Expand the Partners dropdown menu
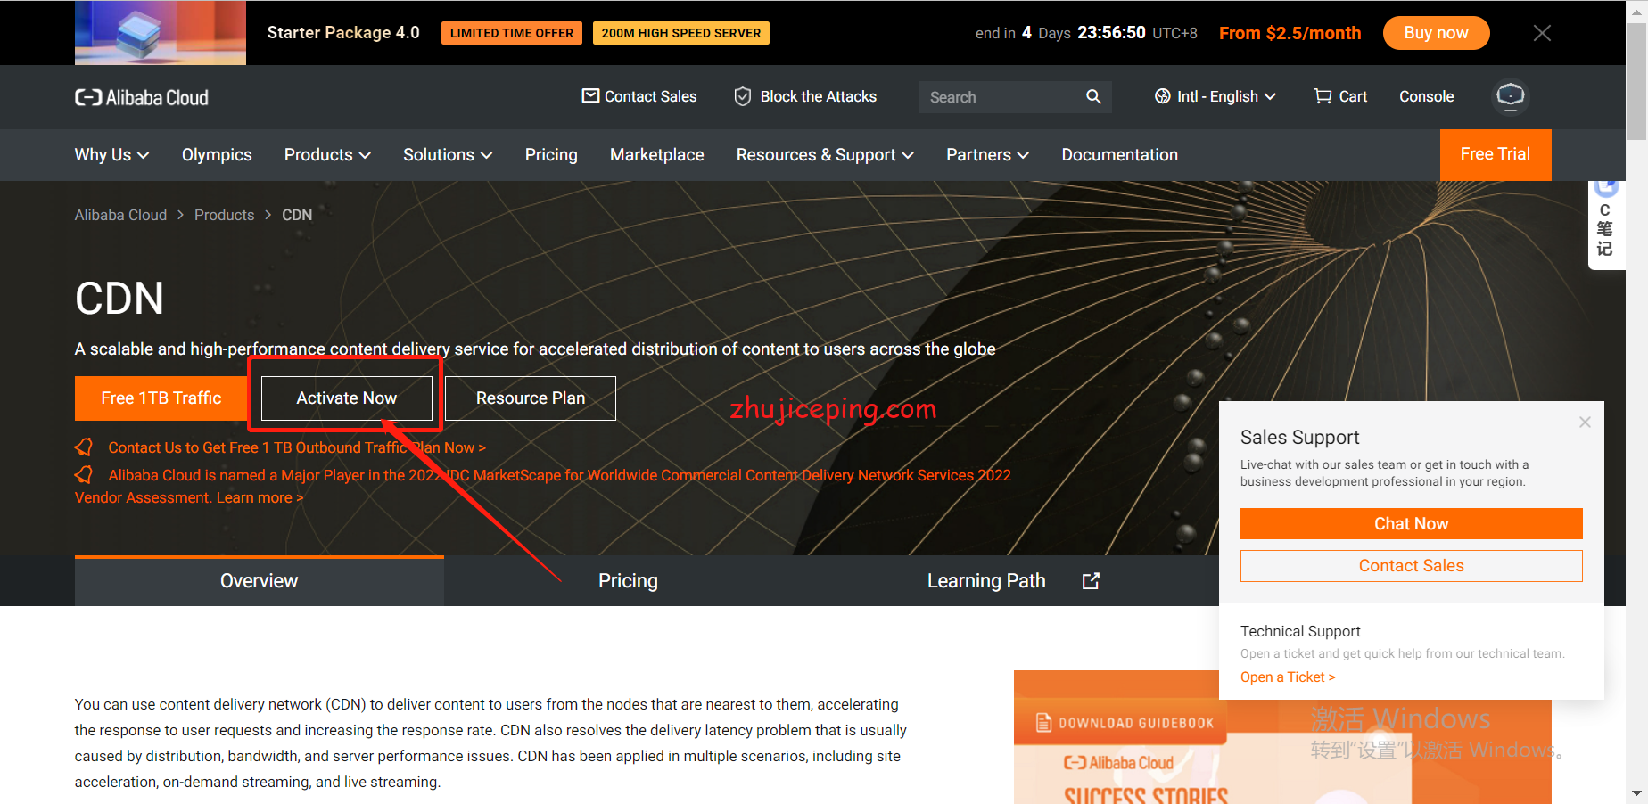1648x804 pixels. point(987,155)
